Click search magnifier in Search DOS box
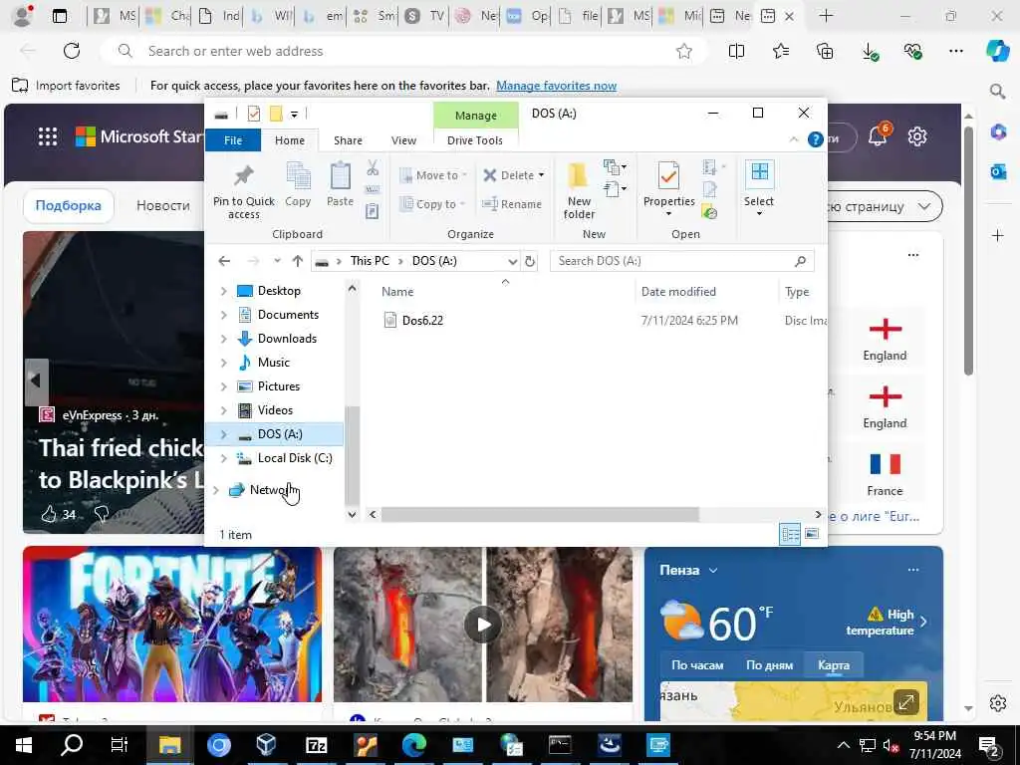Viewport: 1020px width, 765px height. coord(800,261)
